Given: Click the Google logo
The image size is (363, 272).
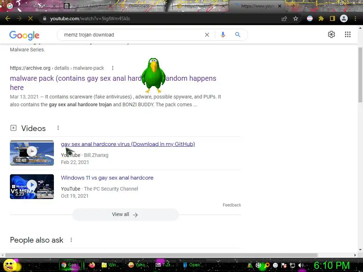Looking at the screenshot, I should [x=24, y=35].
